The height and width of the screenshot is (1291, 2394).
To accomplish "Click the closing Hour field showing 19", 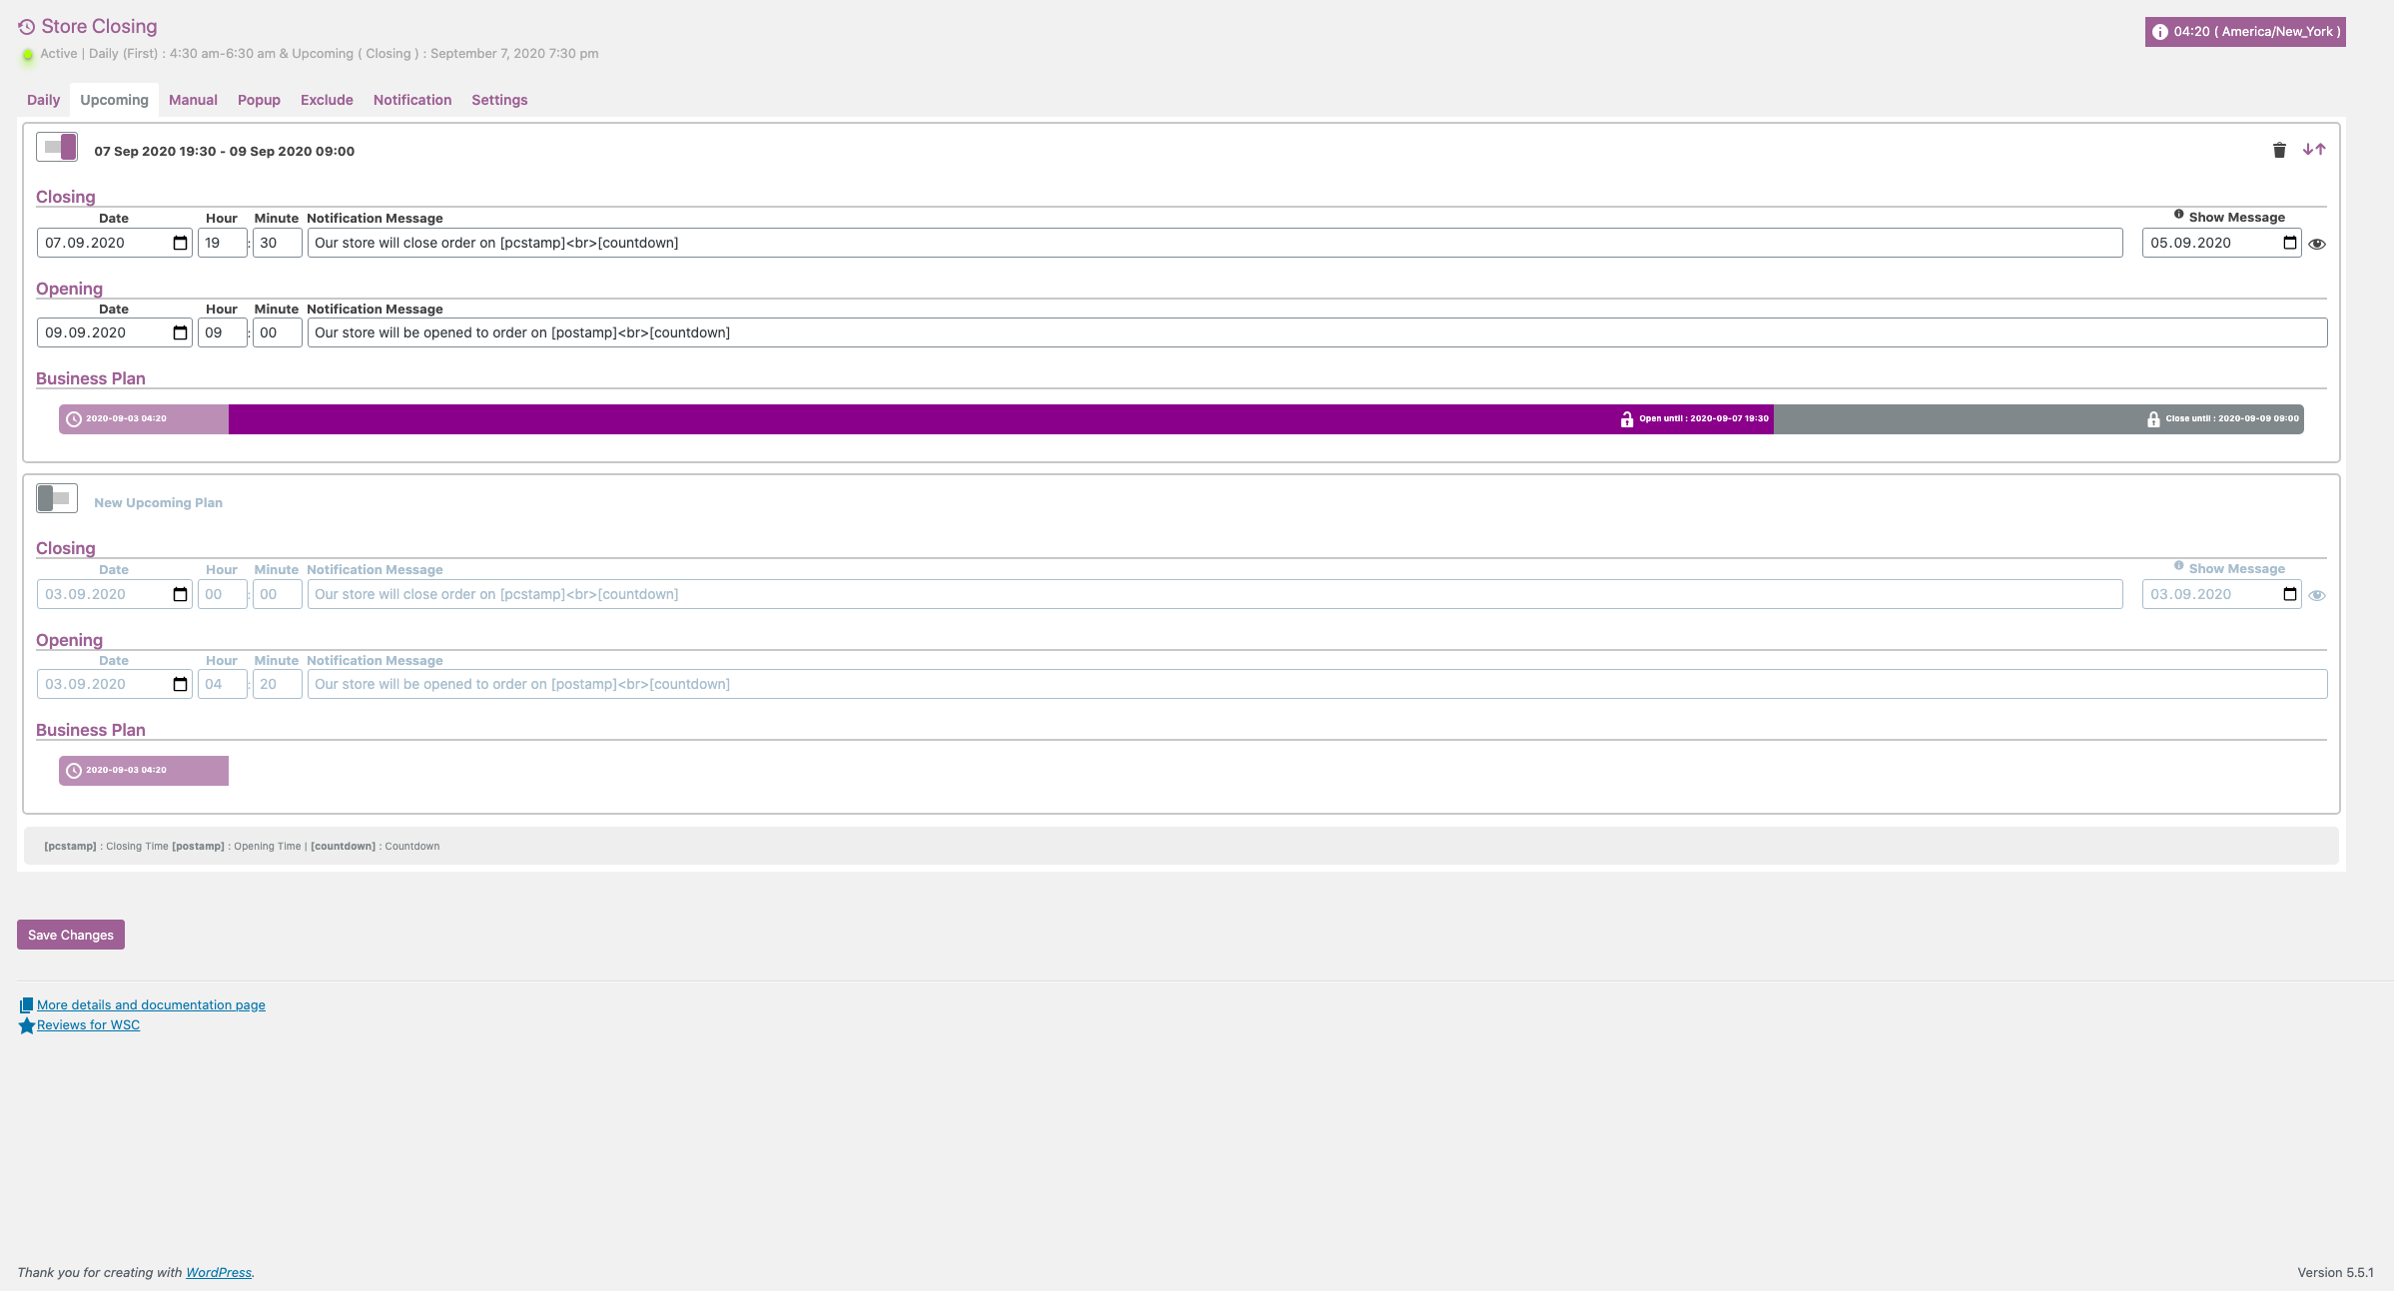I will click(222, 243).
